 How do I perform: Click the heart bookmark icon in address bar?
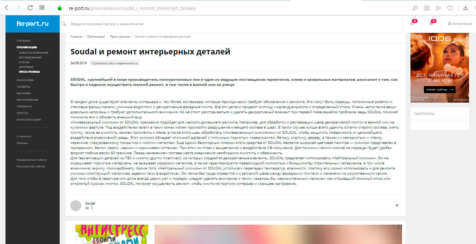[450, 8]
